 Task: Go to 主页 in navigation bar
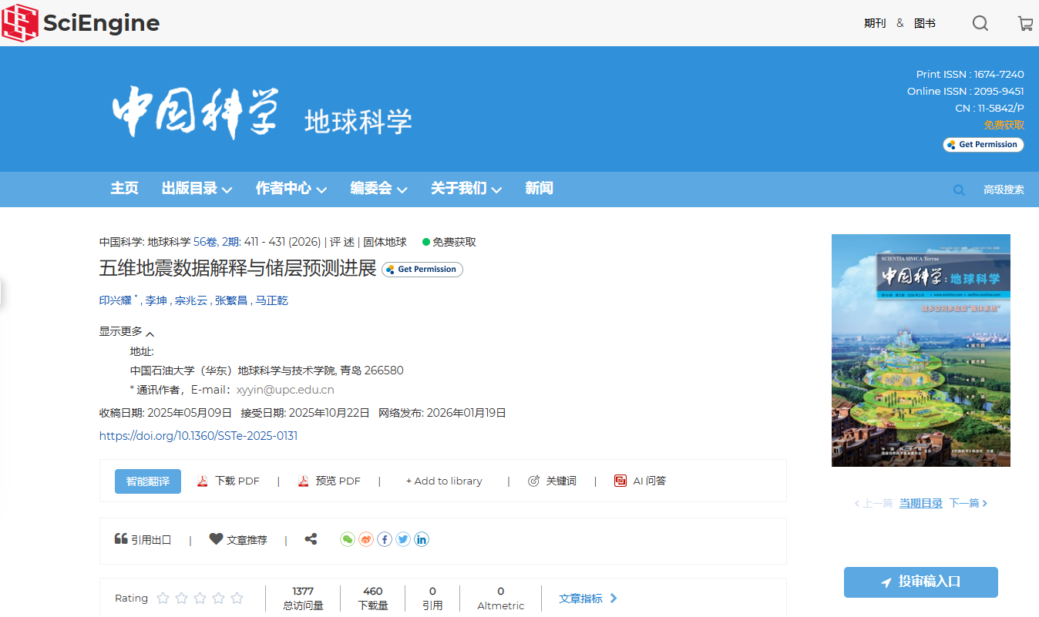[124, 189]
